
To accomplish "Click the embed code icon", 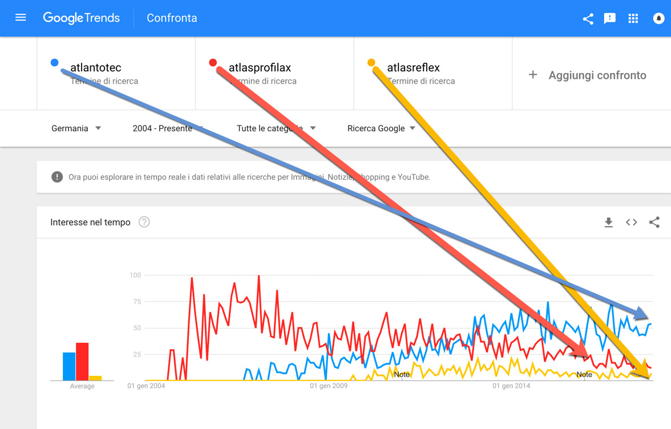I will click(631, 222).
